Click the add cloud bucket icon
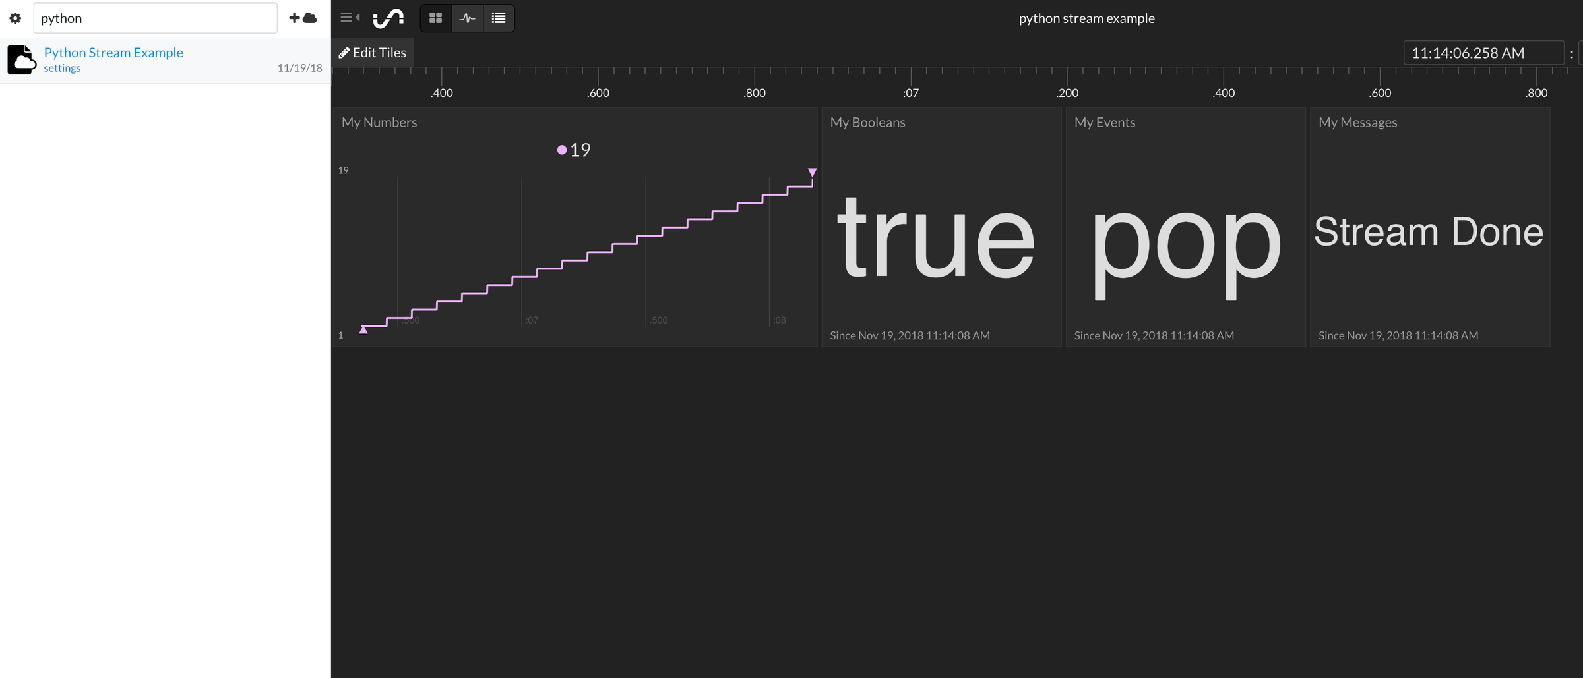The image size is (1583, 678). 303,18
